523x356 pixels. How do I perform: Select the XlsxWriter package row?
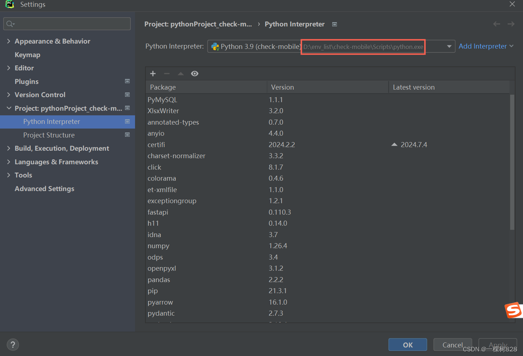[328, 111]
